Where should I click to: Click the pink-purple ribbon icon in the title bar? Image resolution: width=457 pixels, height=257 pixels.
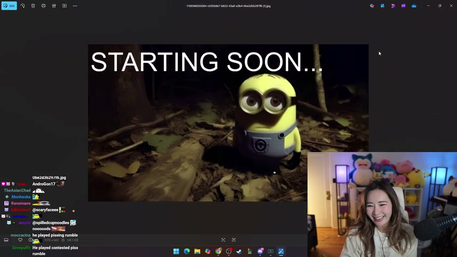pyautogui.click(x=393, y=6)
